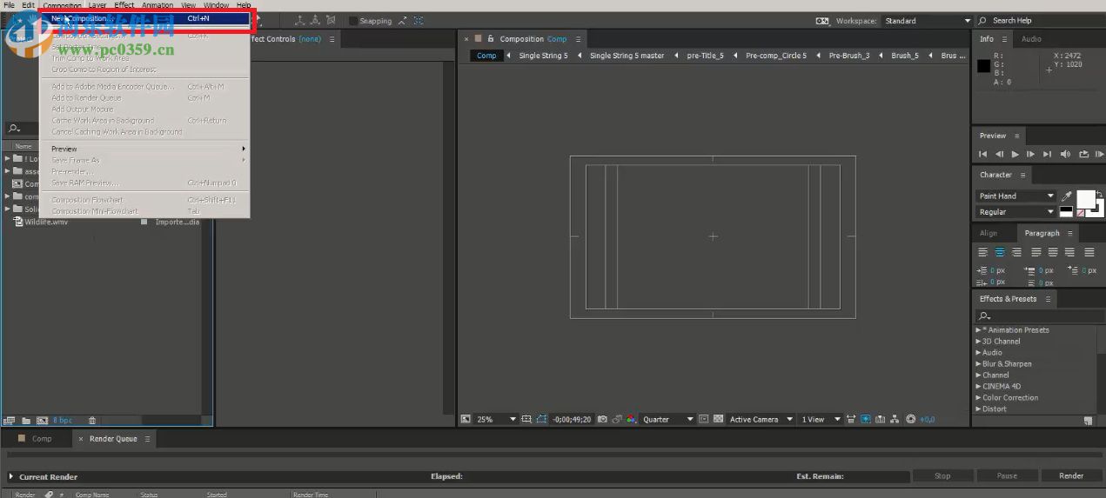Toggle pixel aspect ratio correction icon
Viewport: 1106px width, 498px height.
point(851,420)
